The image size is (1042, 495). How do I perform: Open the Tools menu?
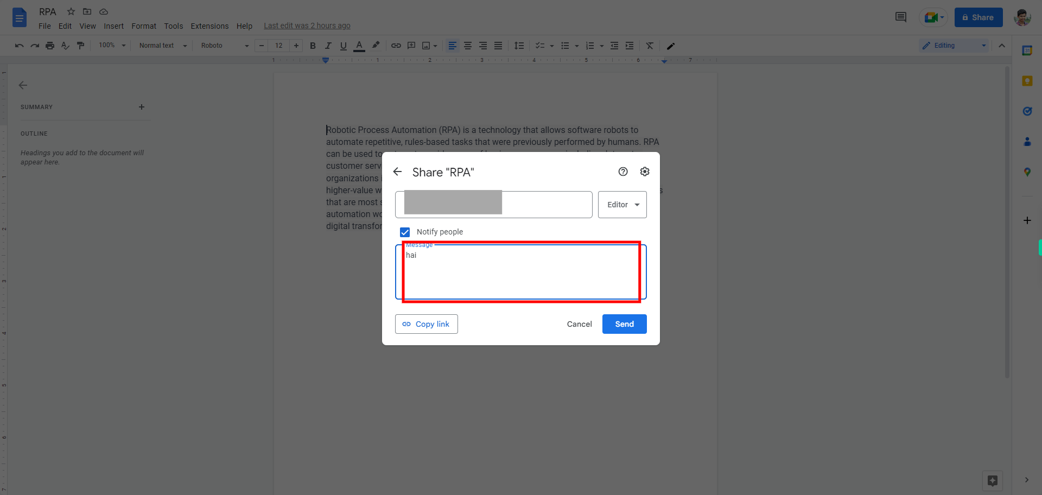(174, 26)
